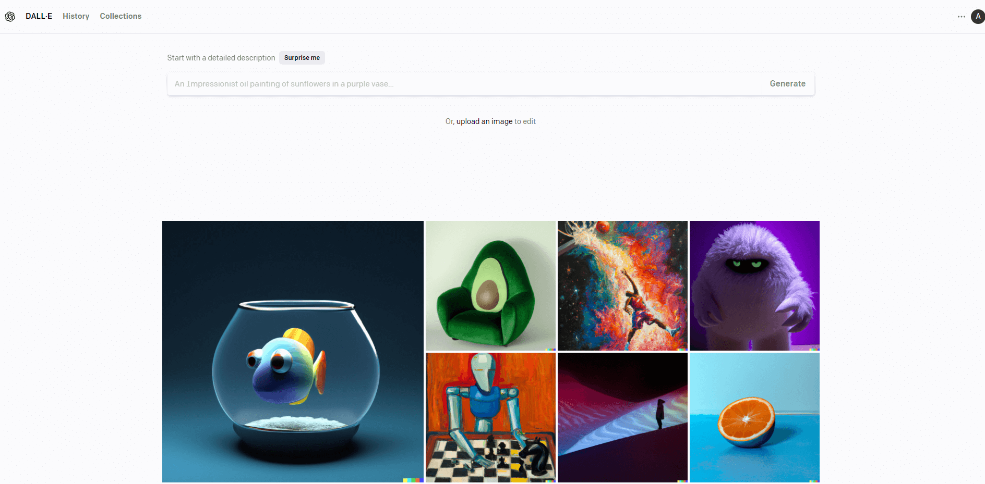The width and height of the screenshot is (985, 484).
Task: Open the halved orange on blue image
Action: pos(754,417)
